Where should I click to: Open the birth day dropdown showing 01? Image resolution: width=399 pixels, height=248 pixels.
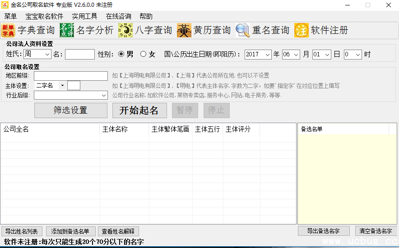tap(327, 55)
